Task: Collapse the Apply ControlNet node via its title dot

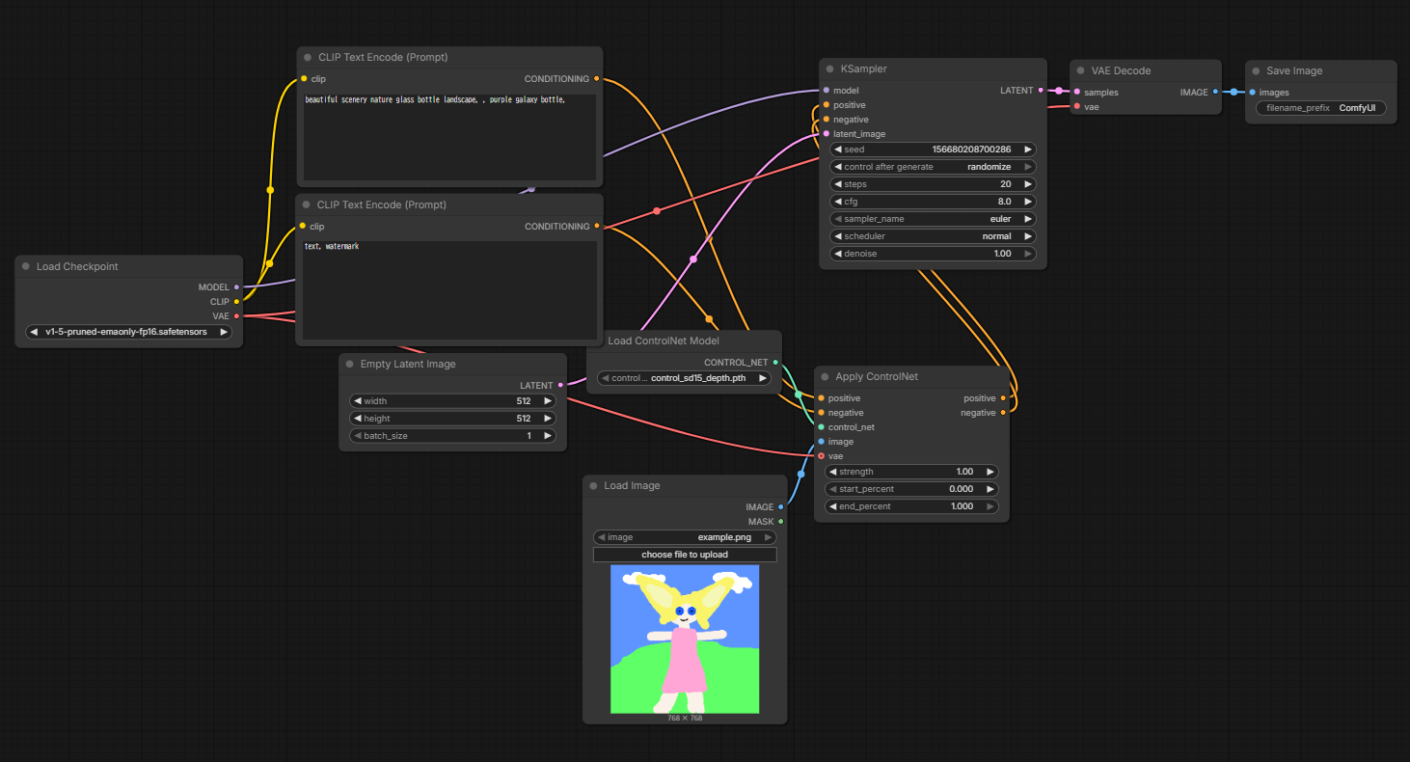Action: coord(825,377)
